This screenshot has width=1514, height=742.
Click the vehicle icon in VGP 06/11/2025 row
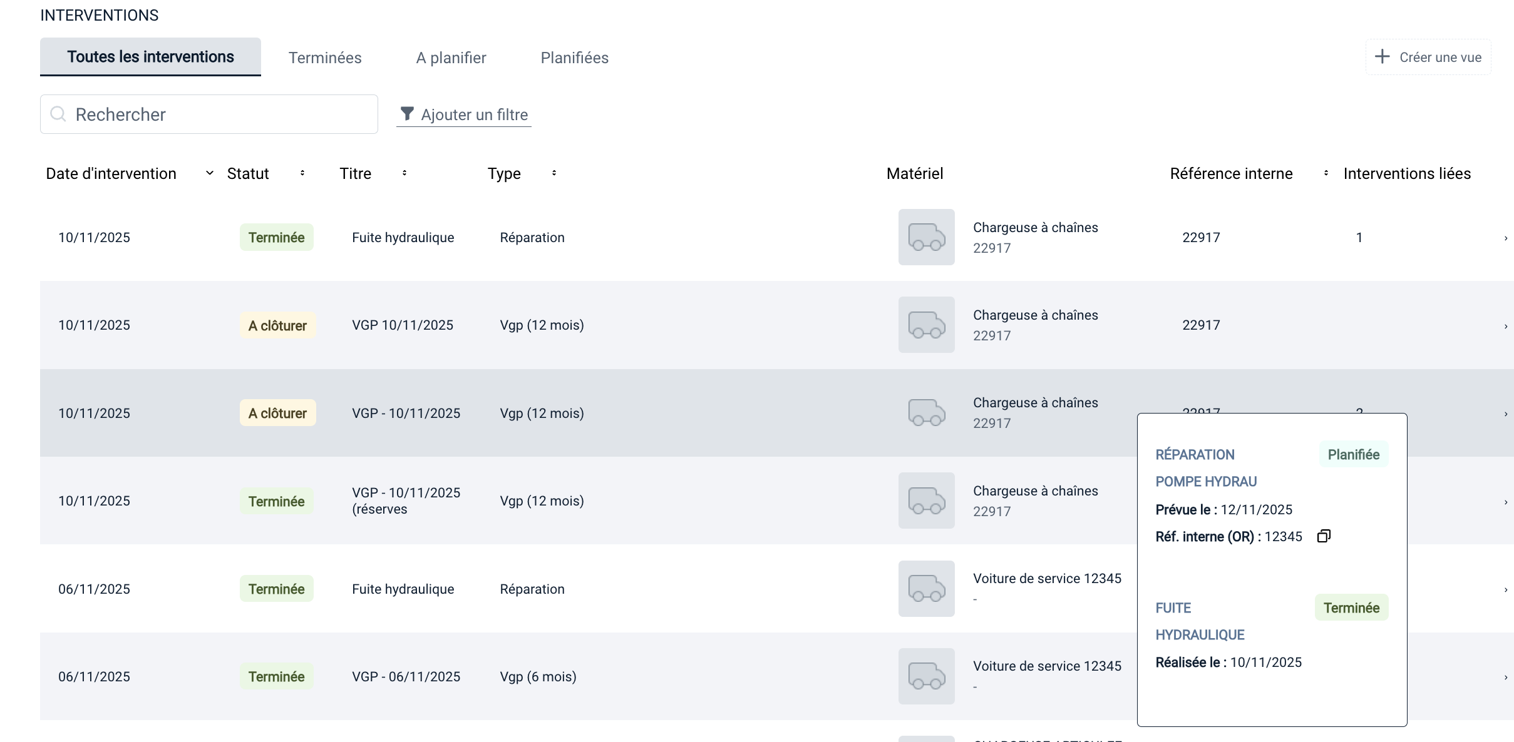[x=926, y=676]
